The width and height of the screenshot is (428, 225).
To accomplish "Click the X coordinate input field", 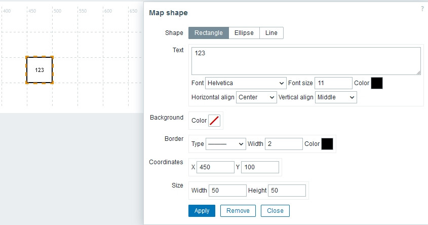I will pos(214,167).
